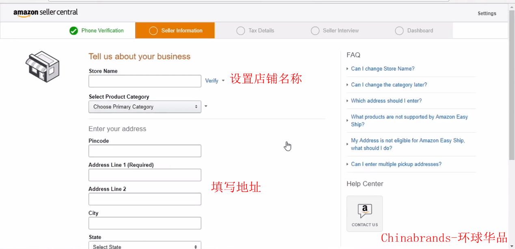Click into the Pincode field

145,151
